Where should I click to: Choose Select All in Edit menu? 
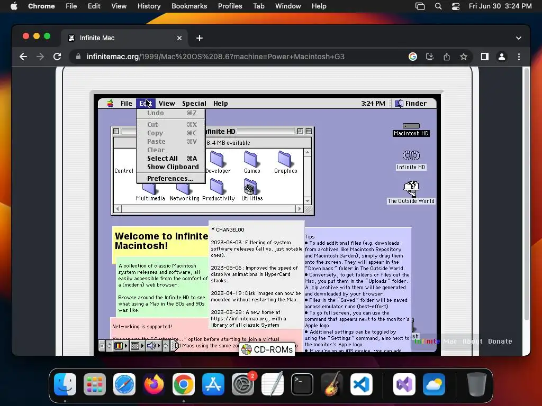coord(171,159)
